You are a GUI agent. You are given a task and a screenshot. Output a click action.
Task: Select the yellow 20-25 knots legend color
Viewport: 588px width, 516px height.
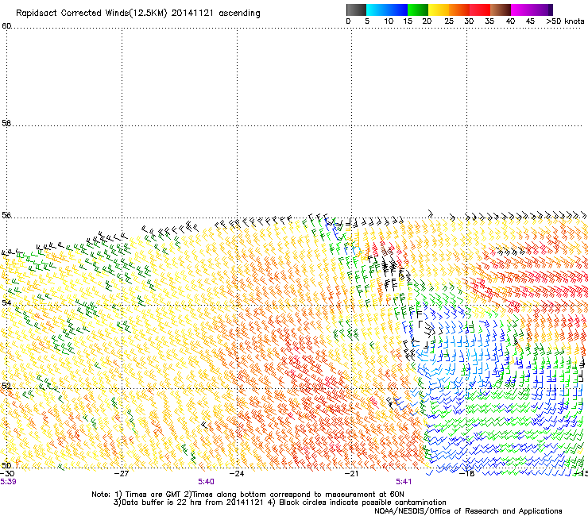[x=439, y=10]
